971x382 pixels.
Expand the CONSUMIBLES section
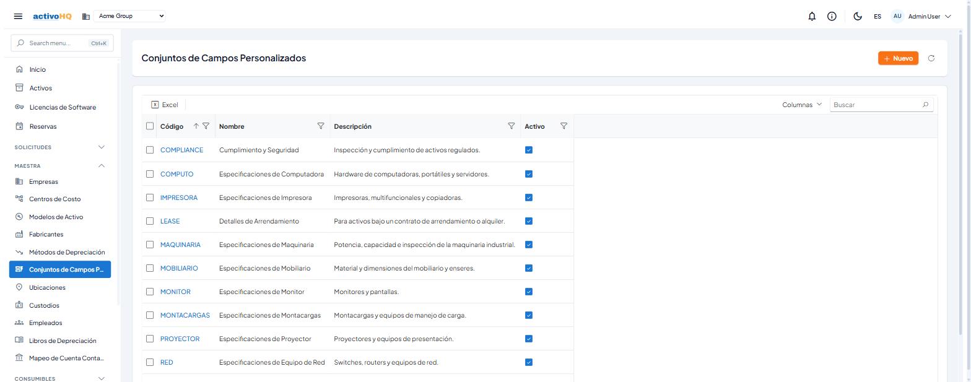(x=60, y=379)
